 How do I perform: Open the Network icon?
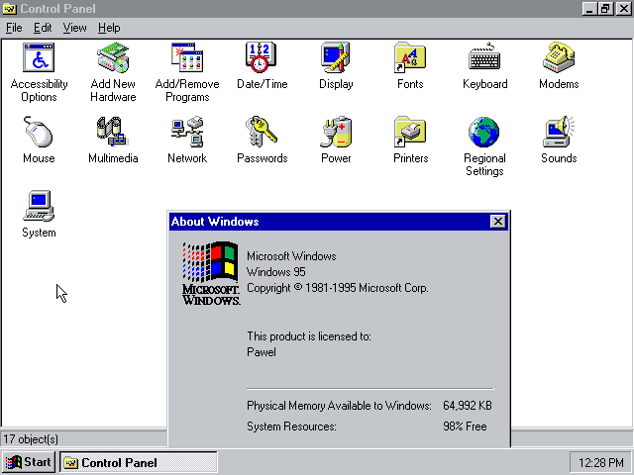[x=187, y=132]
